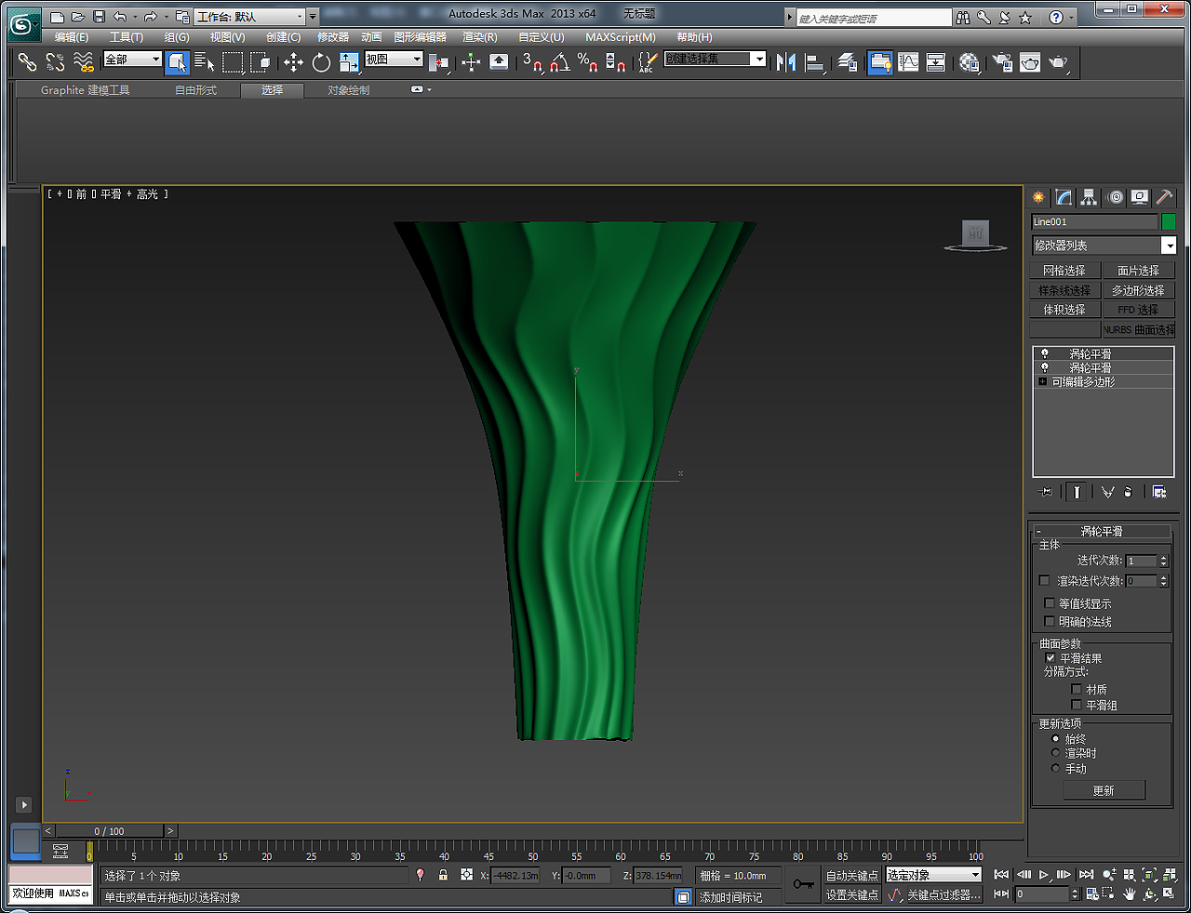Switch to the Modify command panel
Screen dimensions: 1191x913
click(1064, 197)
